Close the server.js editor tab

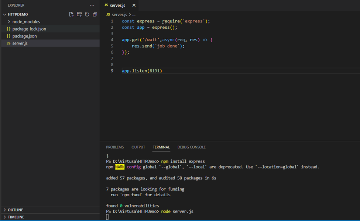(x=134, y=5)
